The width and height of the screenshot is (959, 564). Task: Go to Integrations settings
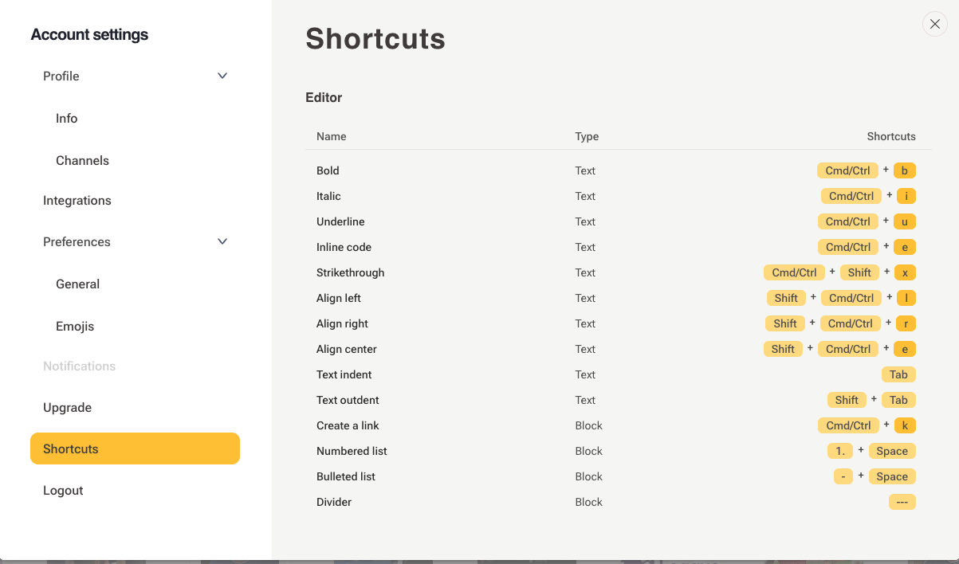pos(77,200)
